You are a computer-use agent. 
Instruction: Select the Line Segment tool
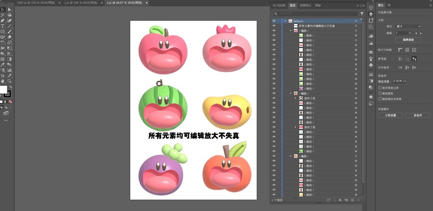click(x=10, y=26)
